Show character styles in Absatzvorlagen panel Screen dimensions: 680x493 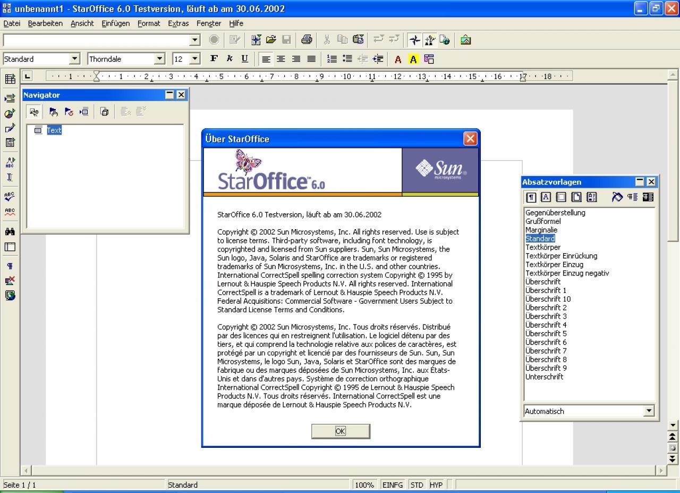click(x=546, y=197)
